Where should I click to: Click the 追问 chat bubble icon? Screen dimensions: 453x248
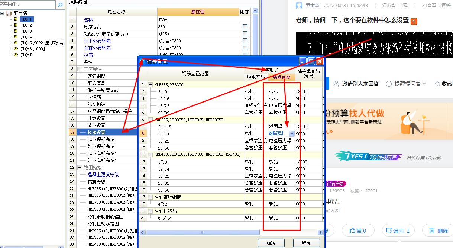389,231
